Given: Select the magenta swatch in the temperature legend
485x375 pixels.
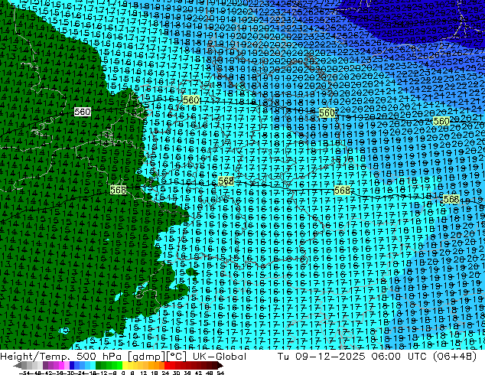Looking at the screenshot, I should [61, 365].
